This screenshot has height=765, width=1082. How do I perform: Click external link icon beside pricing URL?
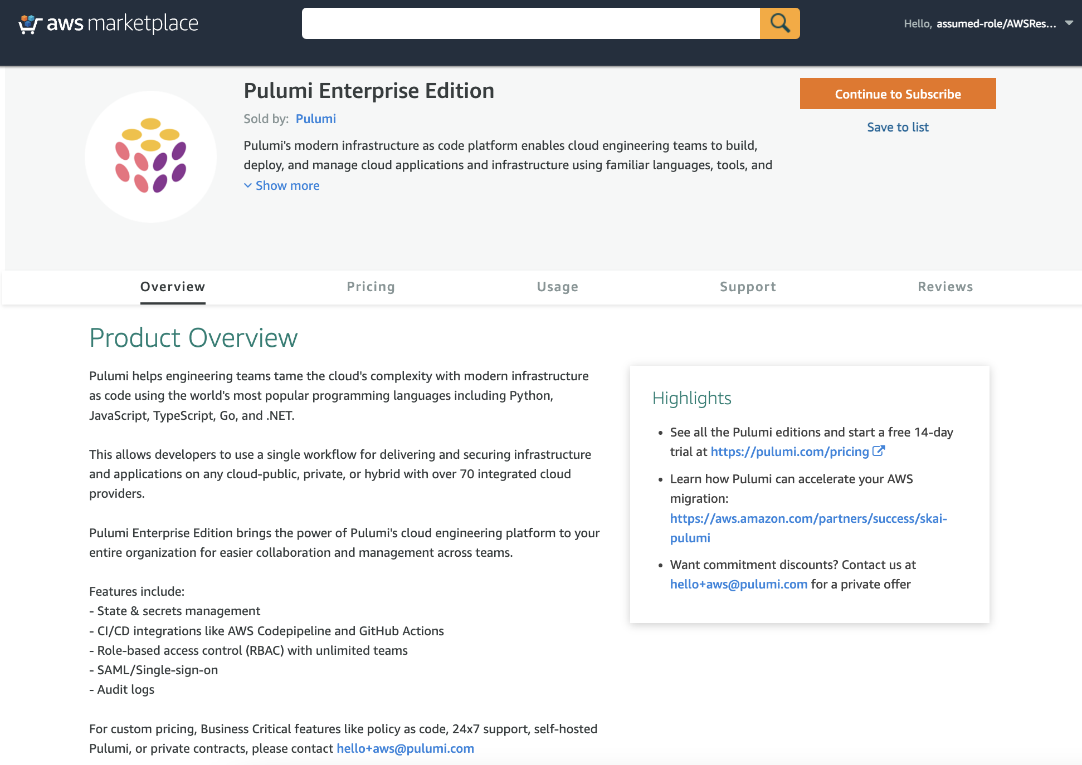point(879,451)
